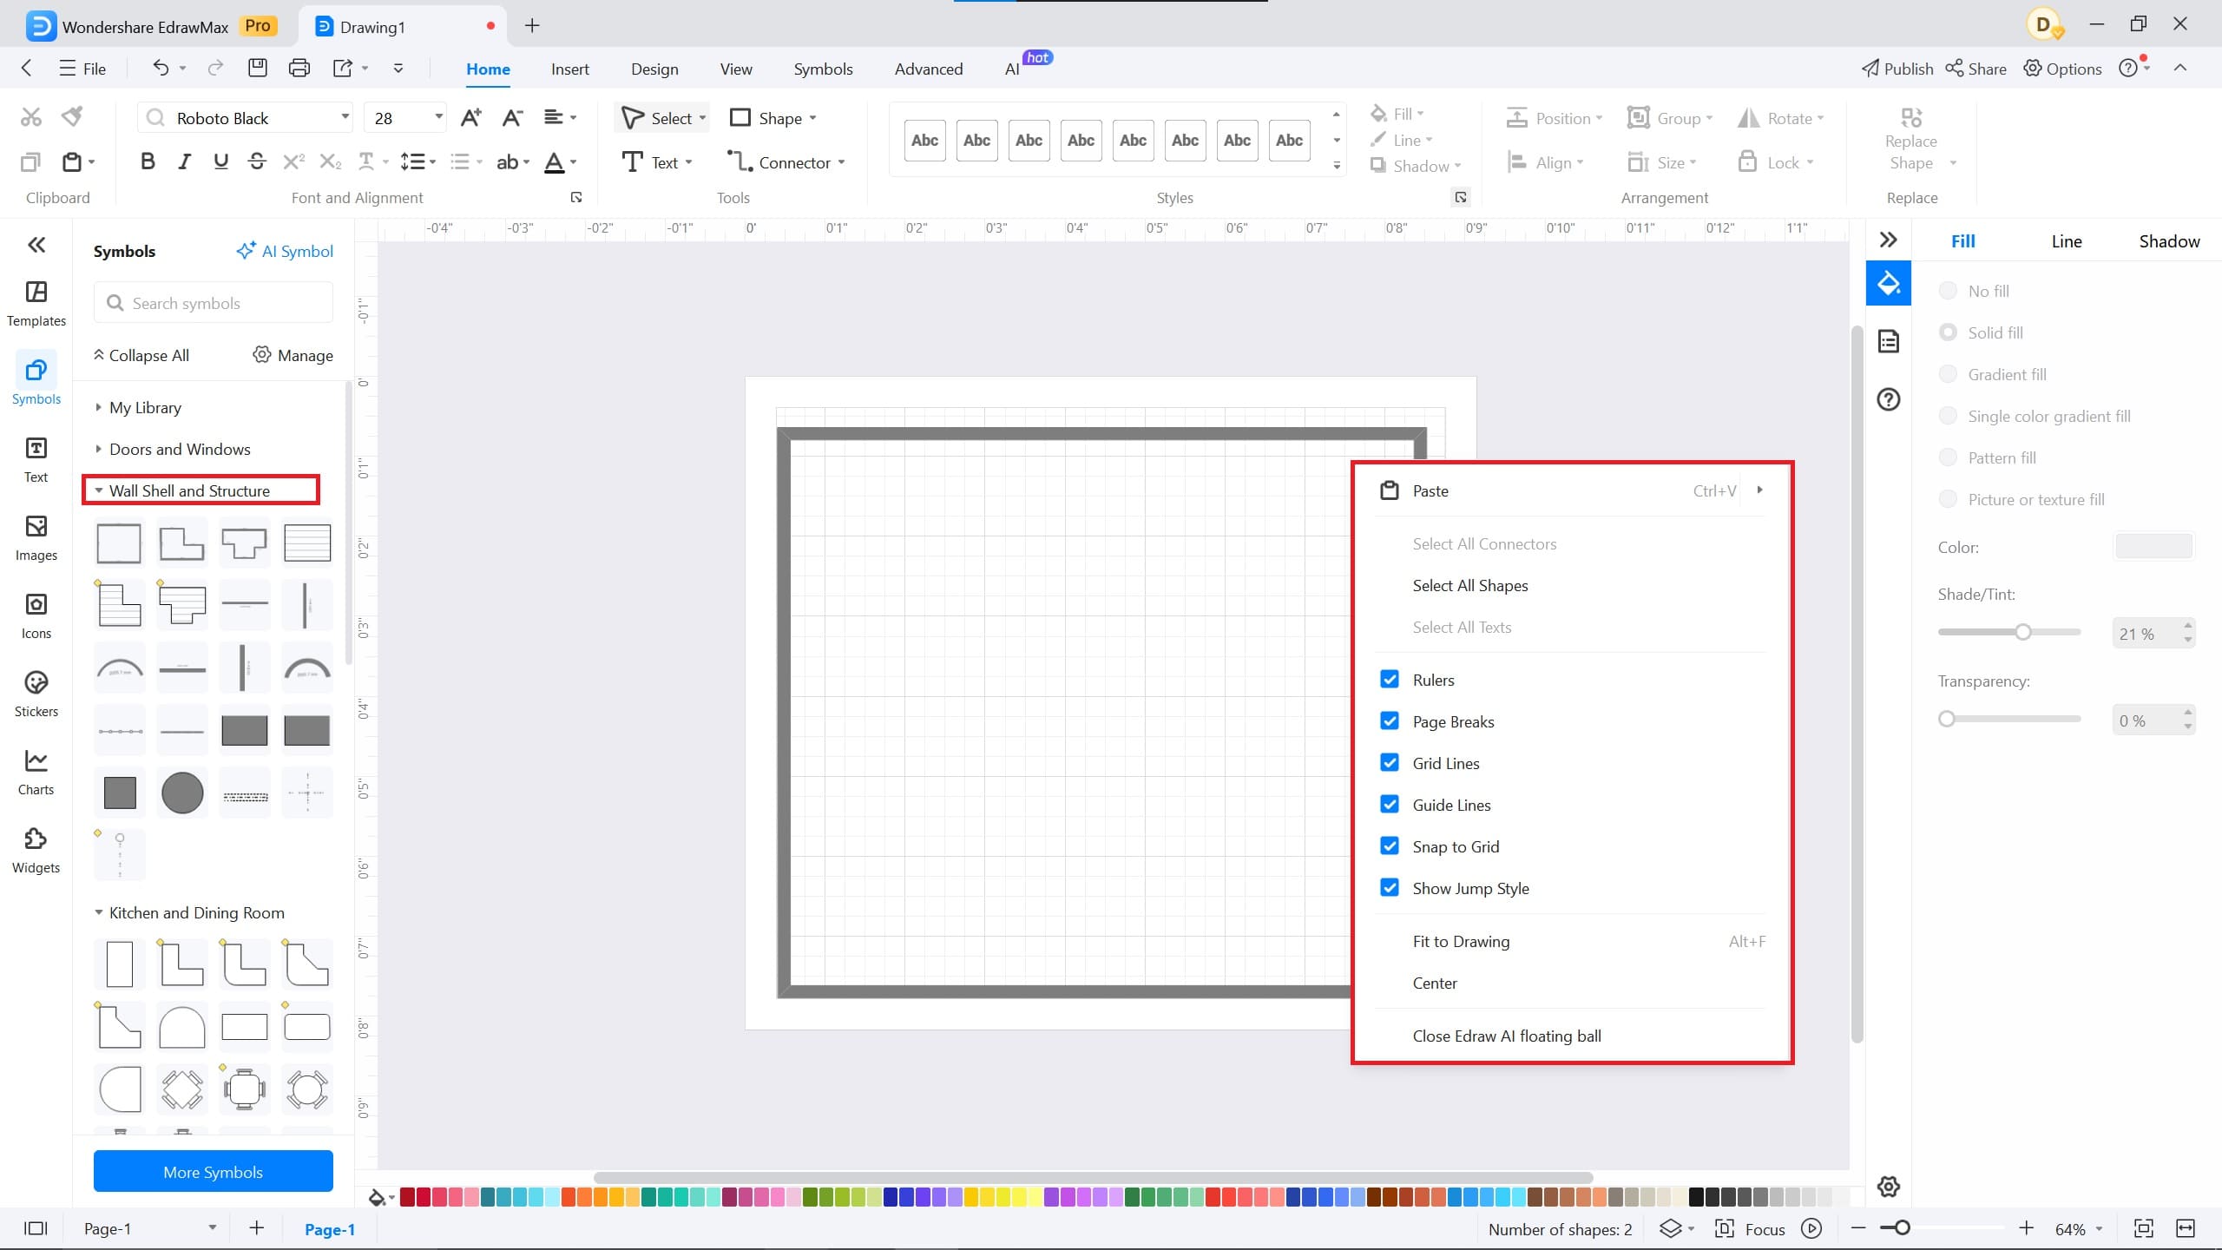Expand the Doors and Windows library
The image size is (2222, 1250).
tap(180, 449)
